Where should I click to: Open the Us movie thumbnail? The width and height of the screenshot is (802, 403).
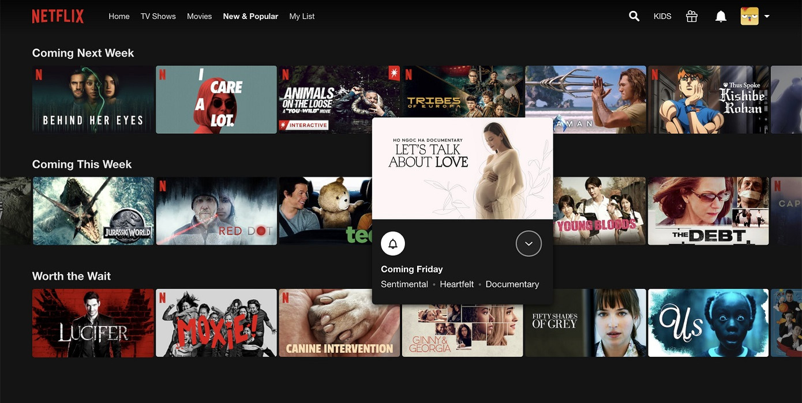coord(708,323)
